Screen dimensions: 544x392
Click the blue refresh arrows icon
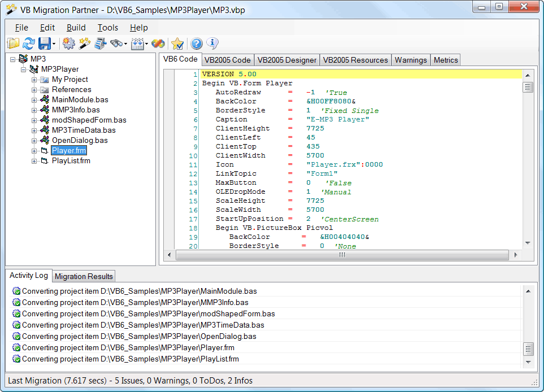[29, 43]
